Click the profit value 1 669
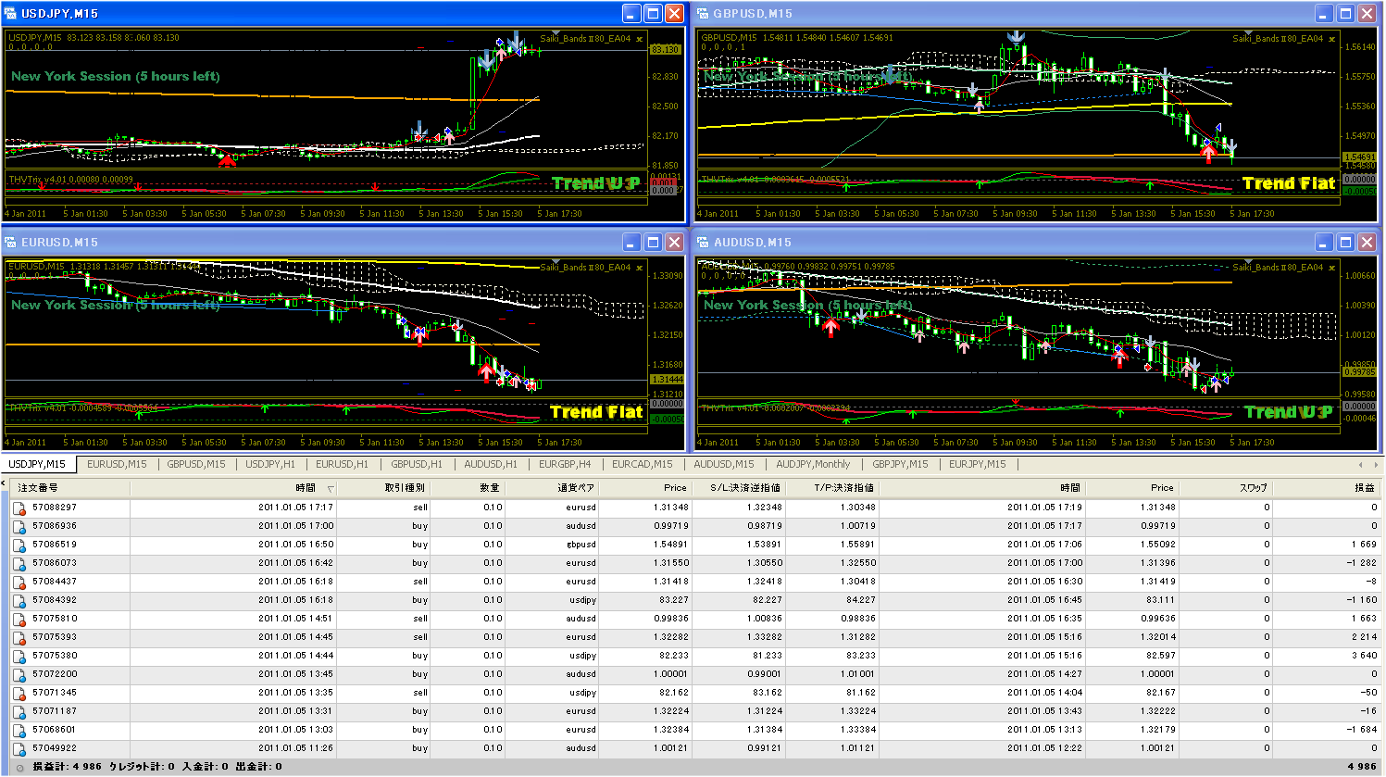Image resolution: width=1386 pixels, height=777 pixels. click(x=1363, y=545)
